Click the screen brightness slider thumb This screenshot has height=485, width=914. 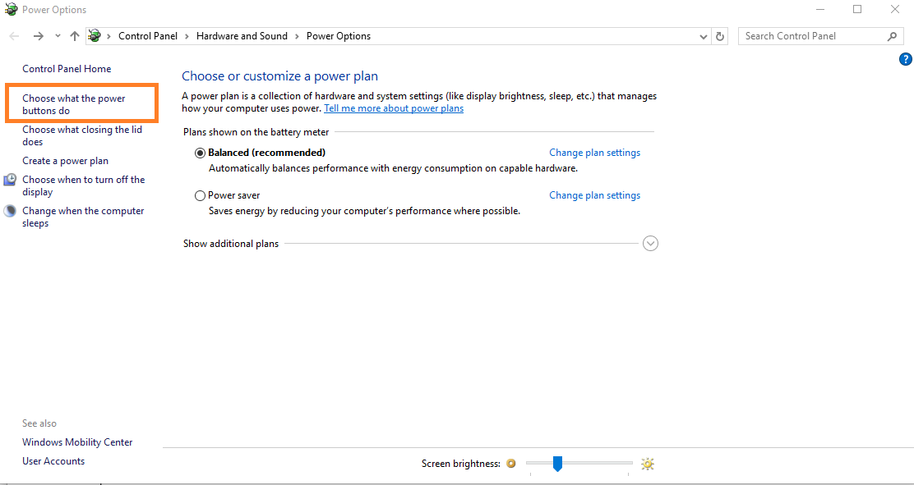tap(557, 464)
